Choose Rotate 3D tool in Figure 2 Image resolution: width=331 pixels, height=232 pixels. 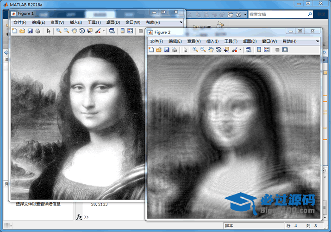(x=219, y=50)
